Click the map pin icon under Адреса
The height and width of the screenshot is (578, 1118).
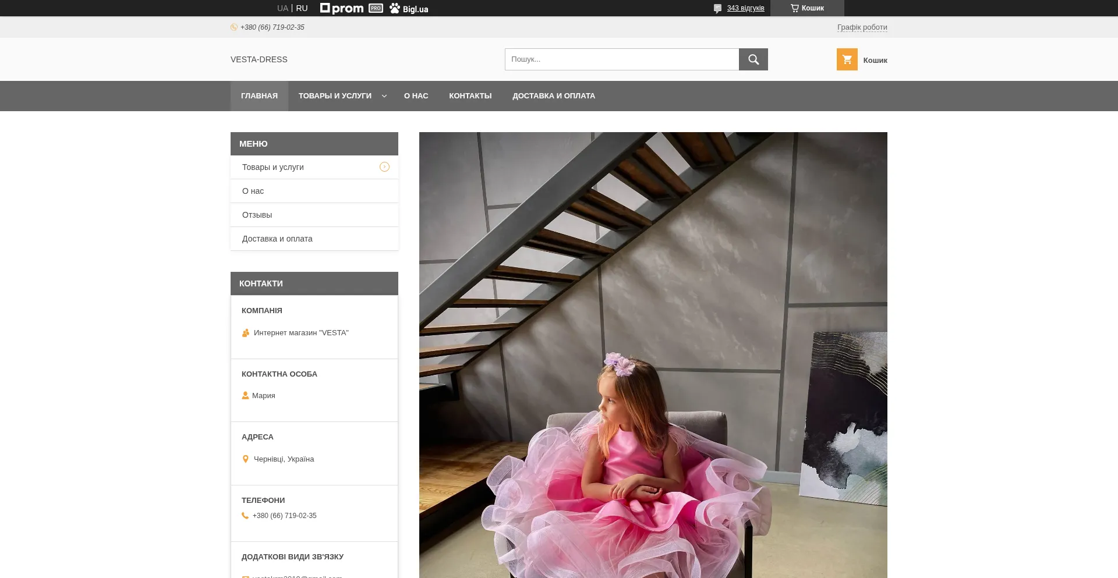pos(246,459)
